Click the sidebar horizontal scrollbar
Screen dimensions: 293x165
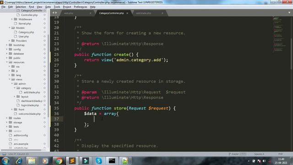[21, 150]
